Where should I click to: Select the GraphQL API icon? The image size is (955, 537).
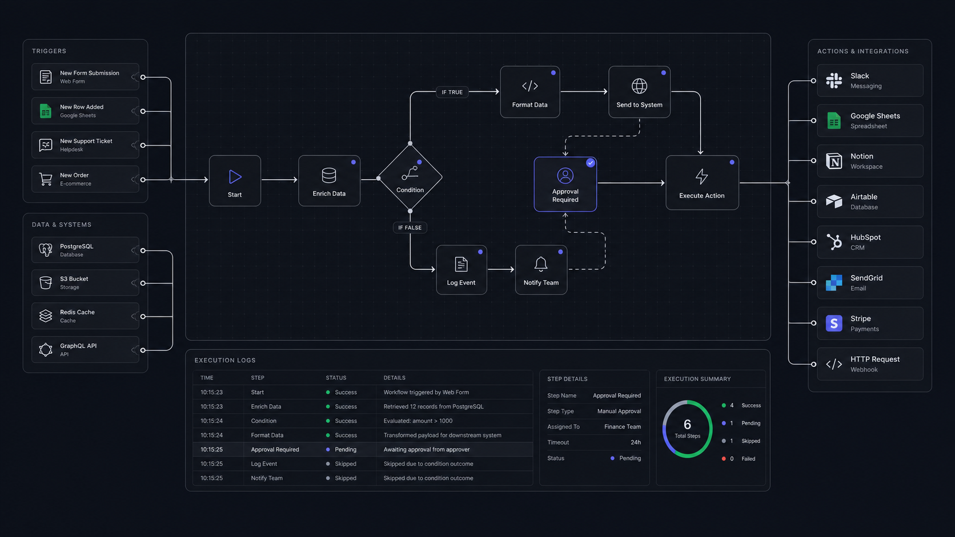46,349
